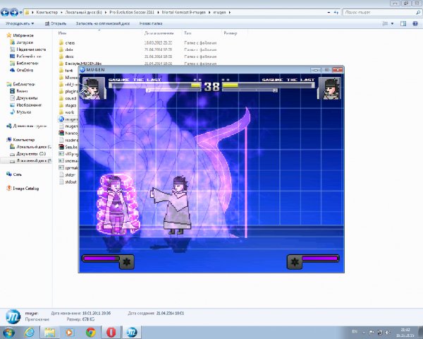Image resolution: width=423 pixels, height=339 pixels.
Task: Open Музыка library in sidebar
Action: (23, 112)
